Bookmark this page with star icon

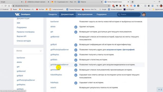[x=109, y=6]
